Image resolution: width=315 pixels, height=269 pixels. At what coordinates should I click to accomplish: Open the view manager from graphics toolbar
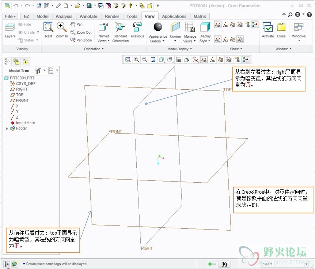(x=179, y=60)
